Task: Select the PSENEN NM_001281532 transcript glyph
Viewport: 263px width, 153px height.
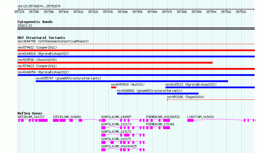Action: click(x=158, y=120)
